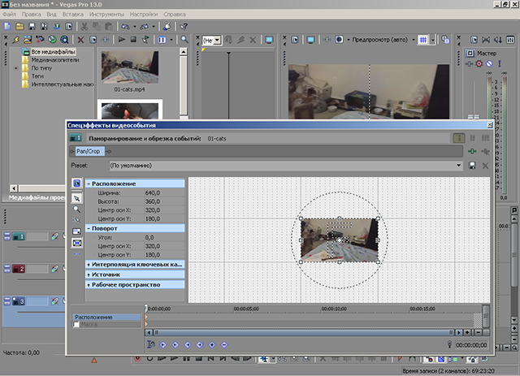The image size is (520, 376).
Task: Open the Вид menu
Action: click(51, 15)
